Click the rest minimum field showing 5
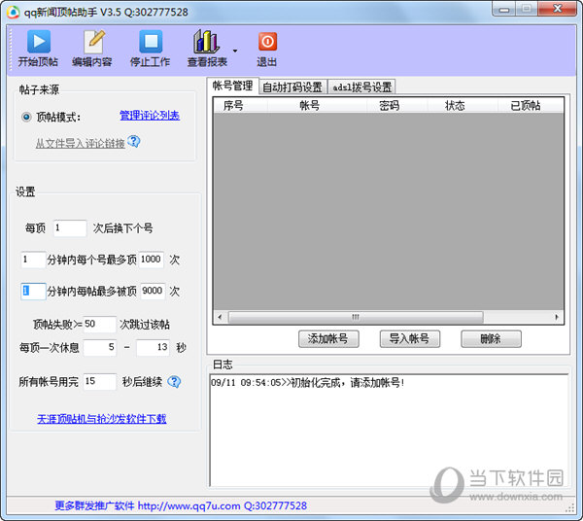 pos(100,347)
